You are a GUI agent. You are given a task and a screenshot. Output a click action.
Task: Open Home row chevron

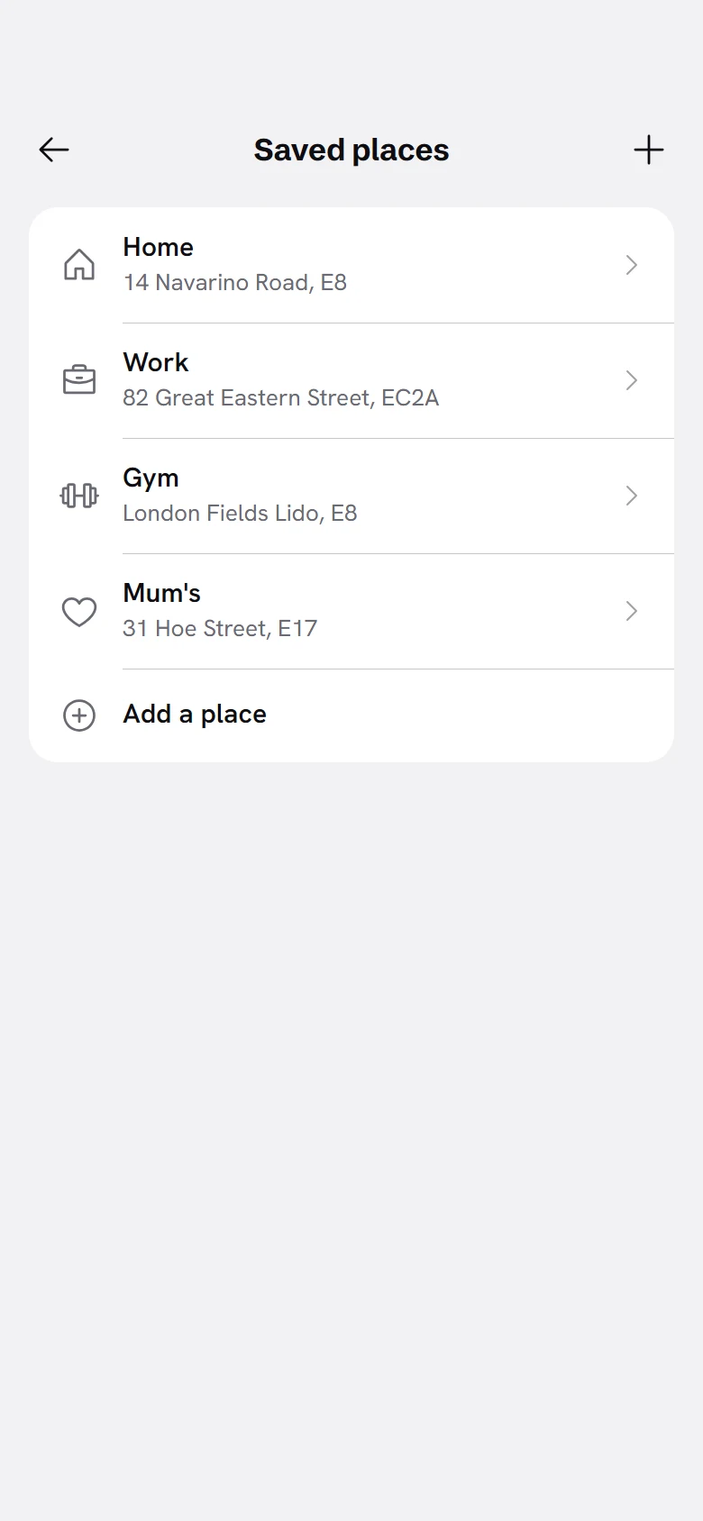pos(632,265)
